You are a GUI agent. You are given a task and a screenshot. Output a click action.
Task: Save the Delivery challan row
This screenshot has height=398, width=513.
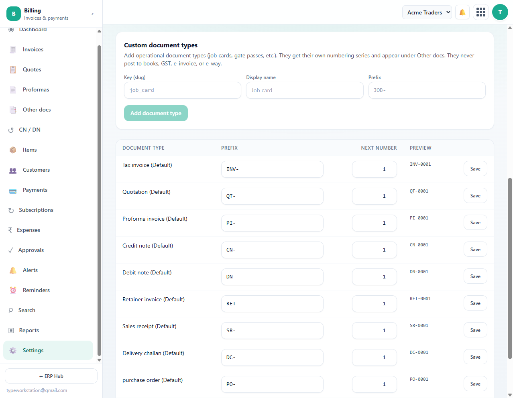click(x=475, y=357)
